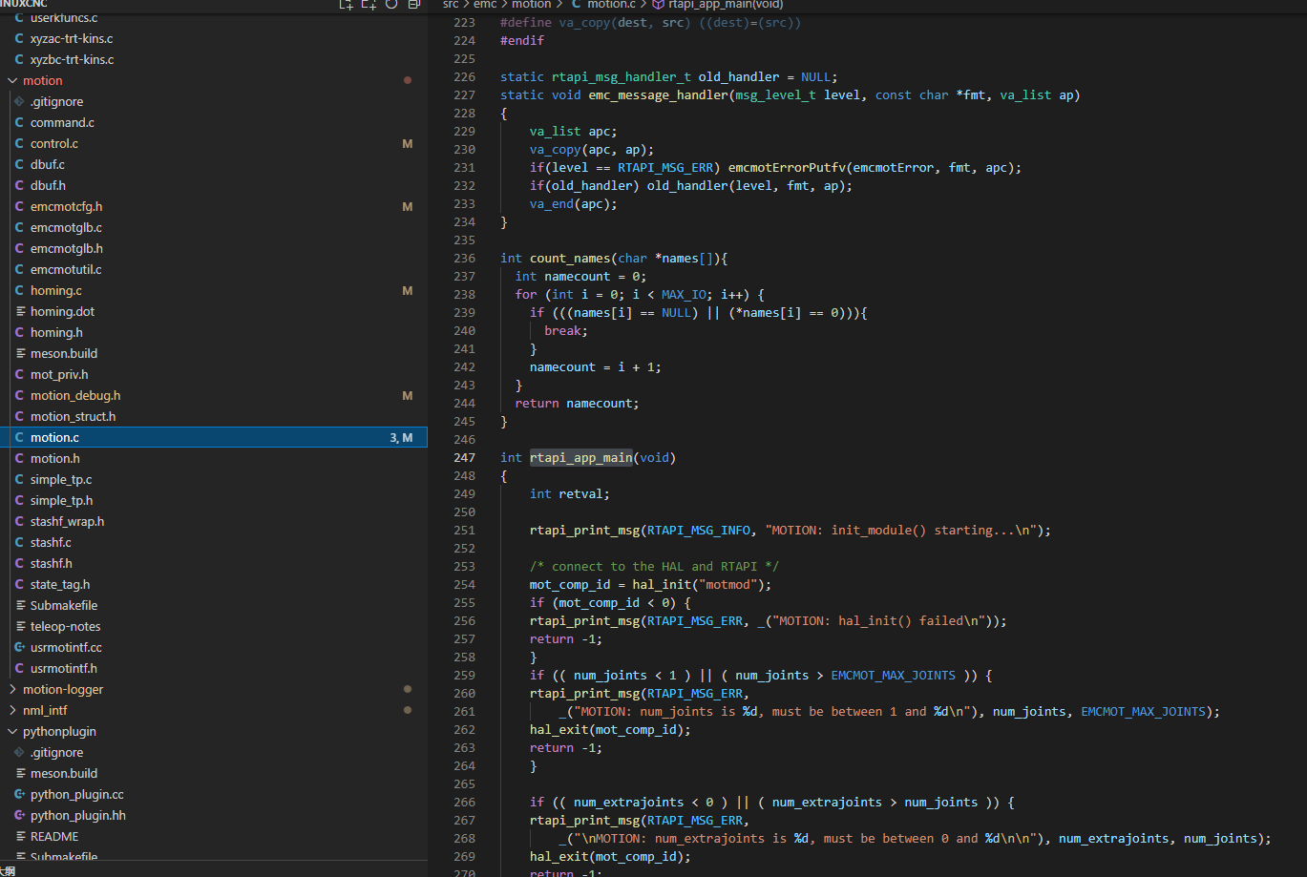Open xyzac-trt-kins.c
The height and width of the screenshot is (877, 1307).
214,38
